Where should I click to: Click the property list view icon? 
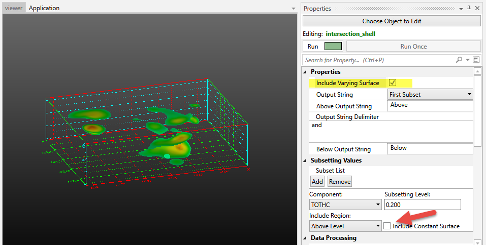(476, 60)
